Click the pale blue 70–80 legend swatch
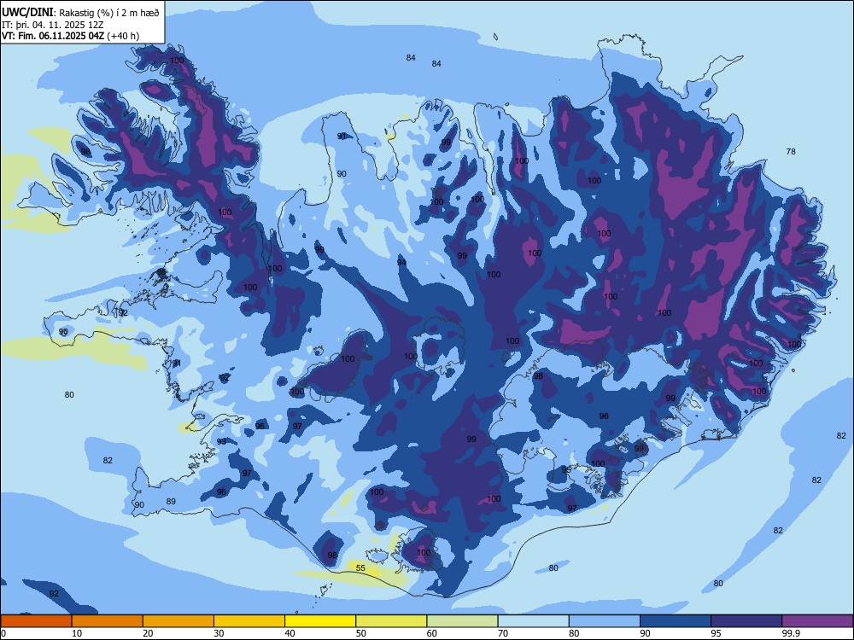854x640 pixels. 533,621
